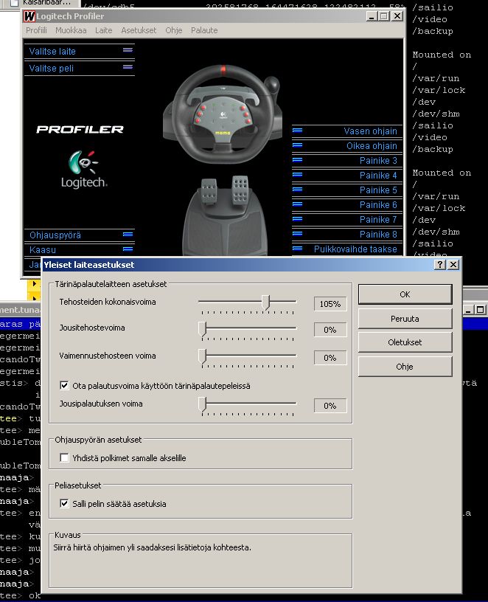Open the Muokkaa menu
Screen dimensions: 488x602
(71, 30)
